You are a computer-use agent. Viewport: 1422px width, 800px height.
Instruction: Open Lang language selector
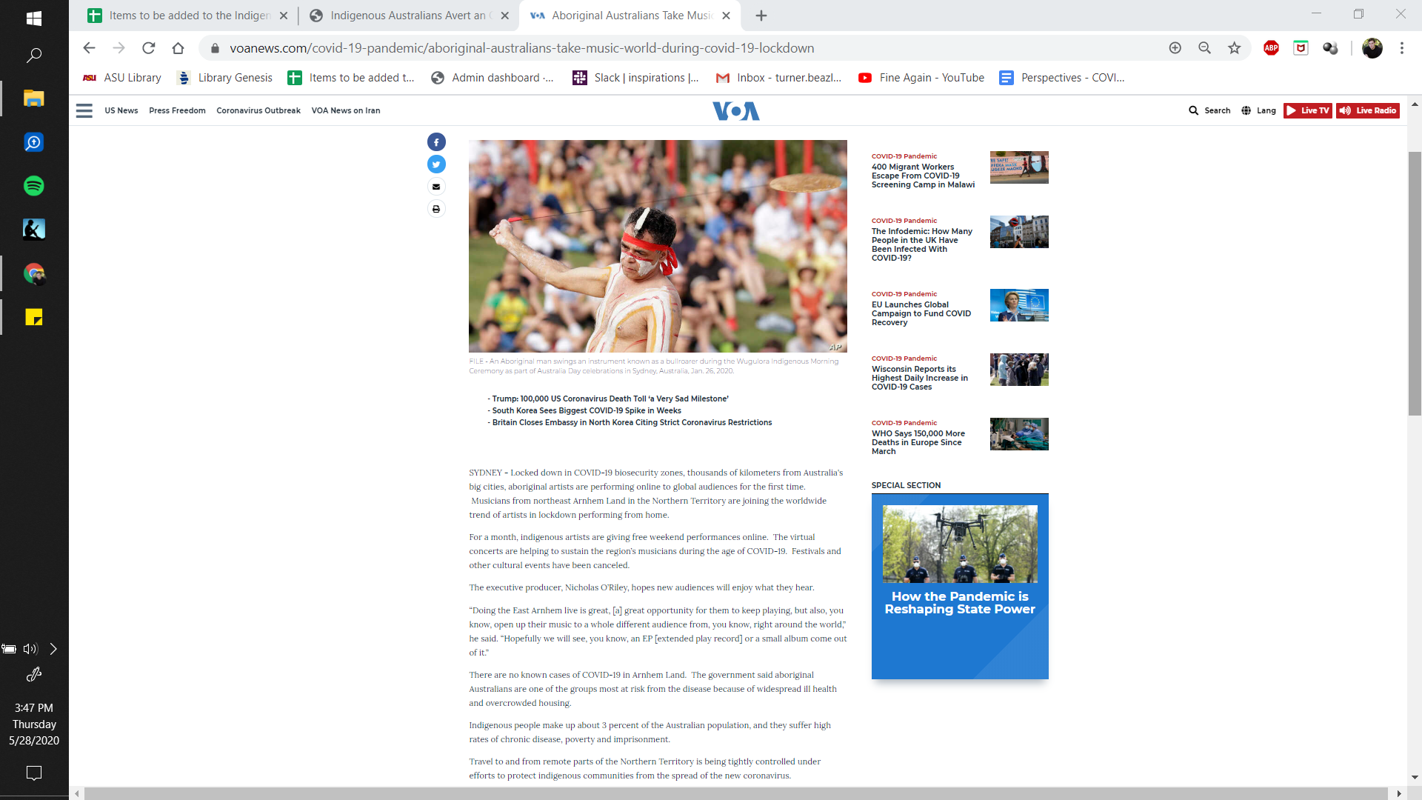1259,110
